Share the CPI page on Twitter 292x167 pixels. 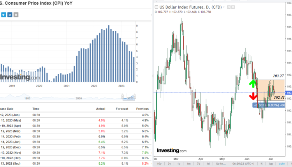(4, 15)
